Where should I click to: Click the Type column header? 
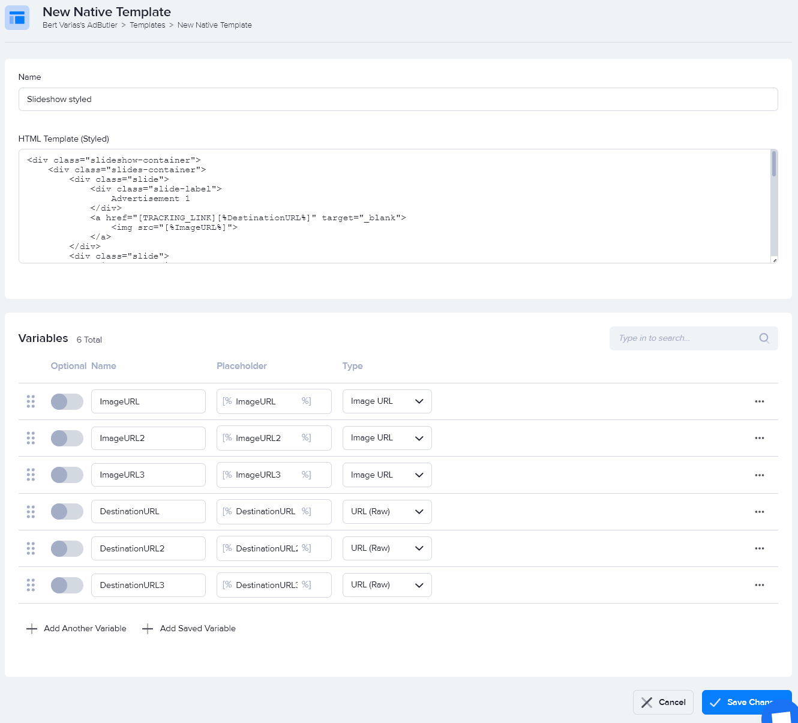[353, 366]
